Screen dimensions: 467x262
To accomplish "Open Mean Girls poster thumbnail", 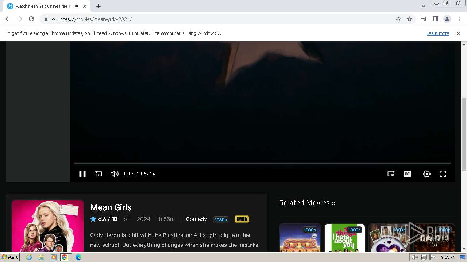I will coord(48,226).
